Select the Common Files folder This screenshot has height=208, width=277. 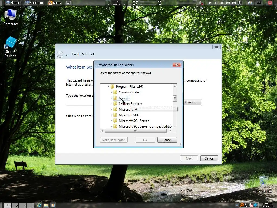coord(129,92)
